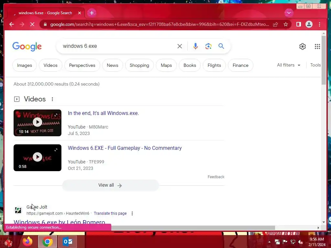The image size is (331, 248).
Task: Open Videos section more options
Action: point(52,99)
